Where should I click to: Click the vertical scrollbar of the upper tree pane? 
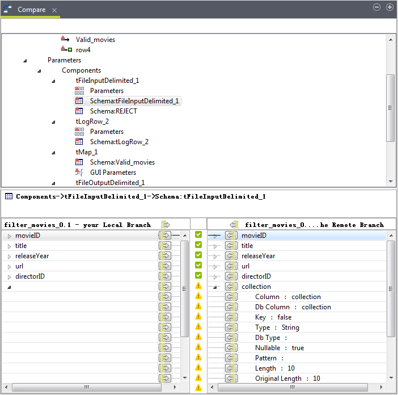[390, 108]
